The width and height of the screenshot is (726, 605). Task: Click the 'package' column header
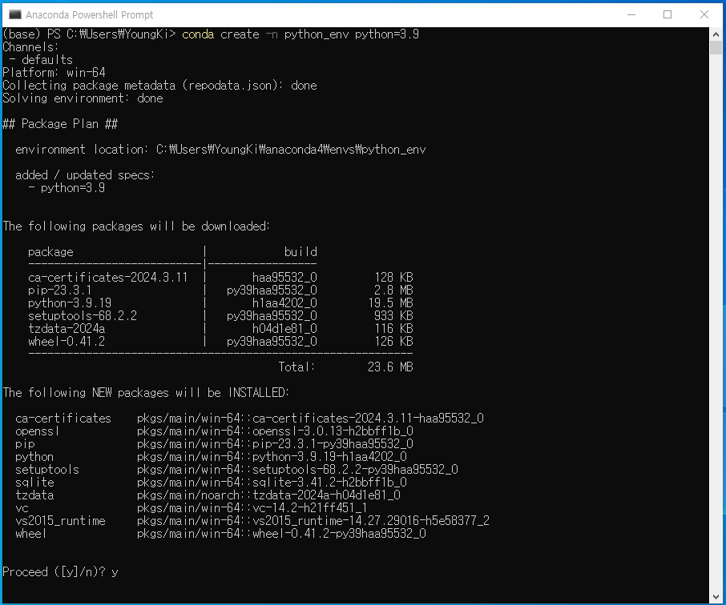point(50,253)
